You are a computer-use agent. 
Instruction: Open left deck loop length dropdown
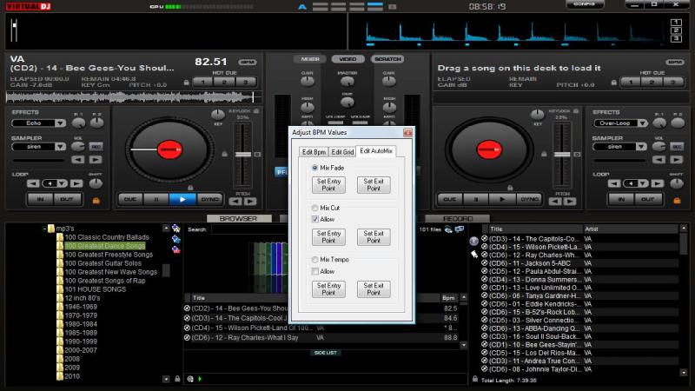pyautogui.click(x=62, y=183)
